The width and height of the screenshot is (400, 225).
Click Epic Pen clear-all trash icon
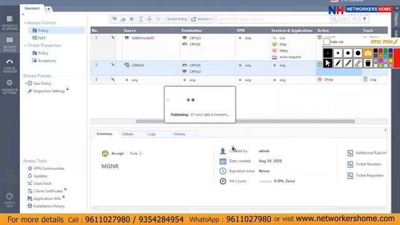coord(368,63)
